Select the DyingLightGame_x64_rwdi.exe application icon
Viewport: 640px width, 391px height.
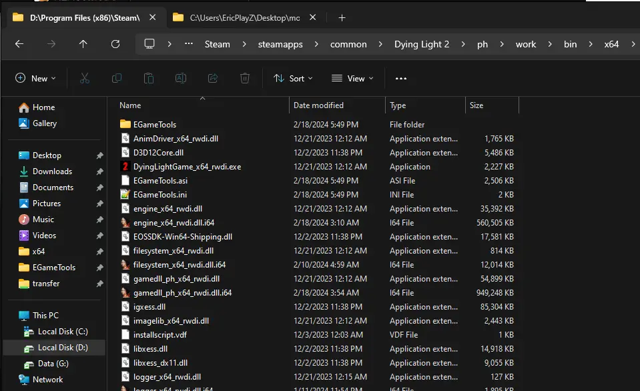[125, 167]
